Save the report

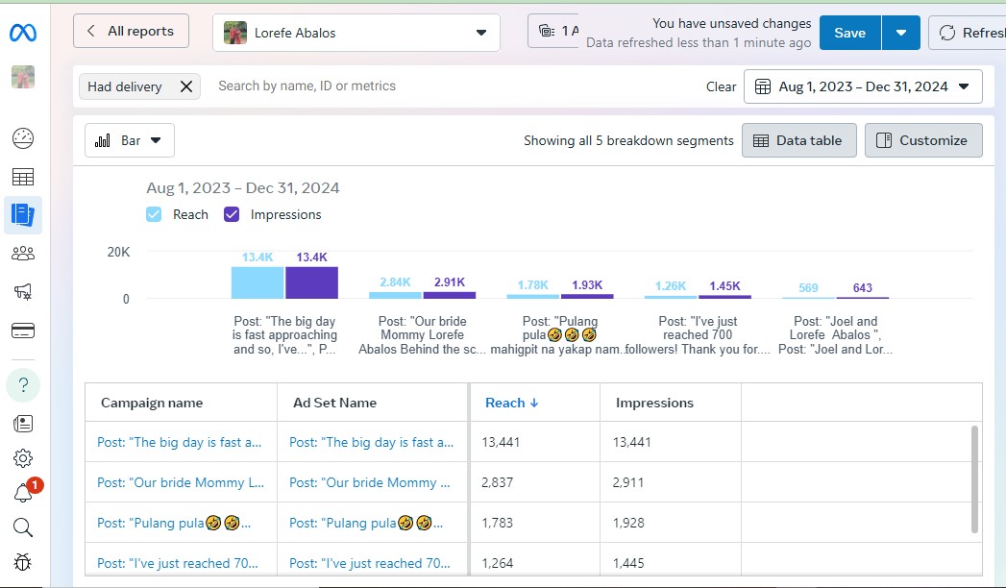[x=850, y=33]
